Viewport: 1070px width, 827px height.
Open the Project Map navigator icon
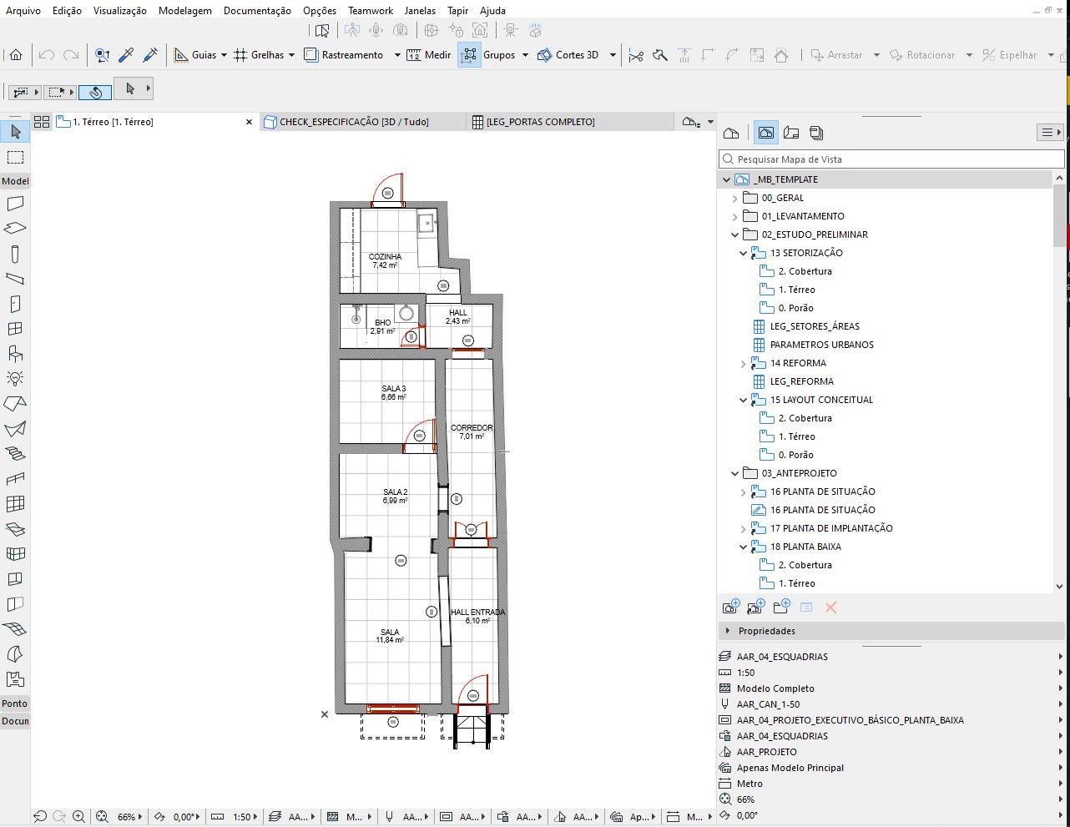(x=731, y=133)
